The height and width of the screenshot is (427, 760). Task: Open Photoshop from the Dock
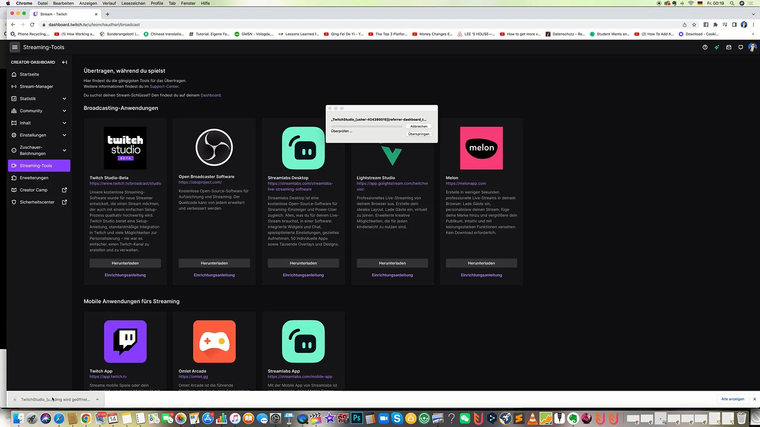[357, 418]
